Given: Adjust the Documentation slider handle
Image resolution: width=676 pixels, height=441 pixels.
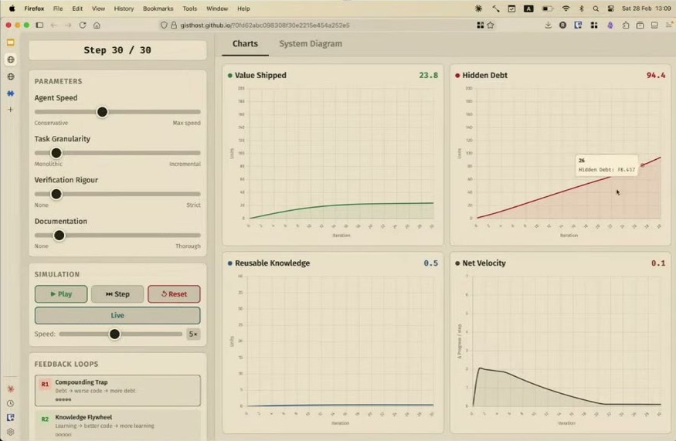Looking at the screenshot, I should [59, 236].
